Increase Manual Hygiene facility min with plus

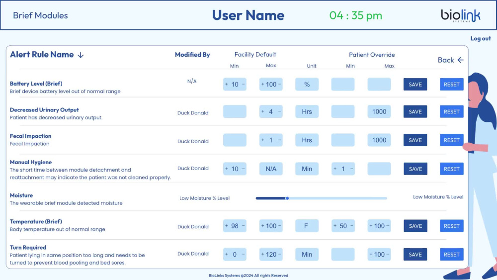(x=226, y=169)
